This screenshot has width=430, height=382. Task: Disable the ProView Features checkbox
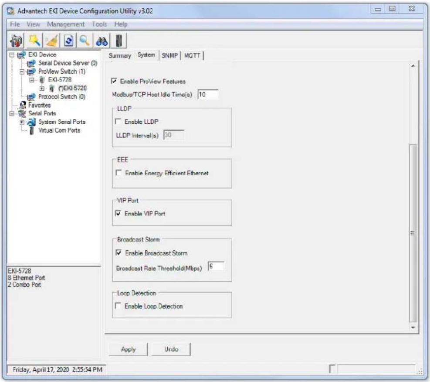[x=114, y=81]
